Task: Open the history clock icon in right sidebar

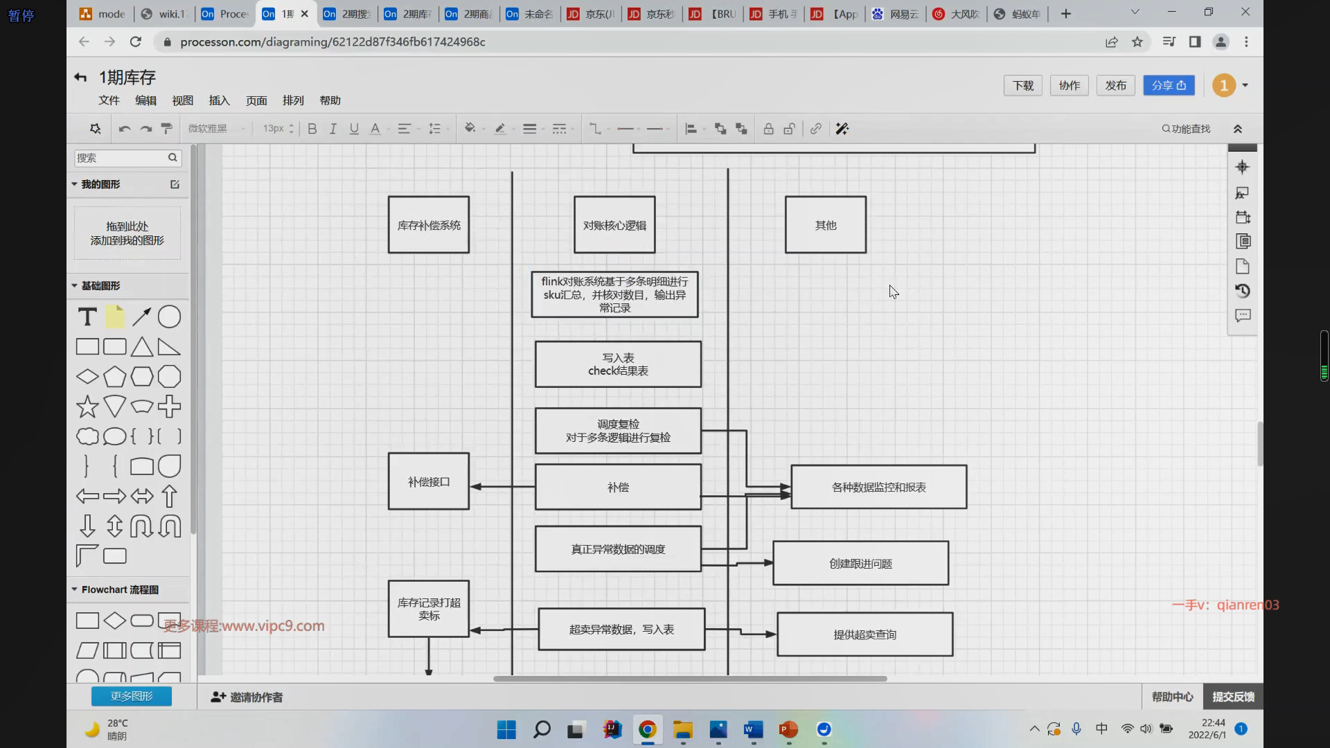Action: point(1243,291)
